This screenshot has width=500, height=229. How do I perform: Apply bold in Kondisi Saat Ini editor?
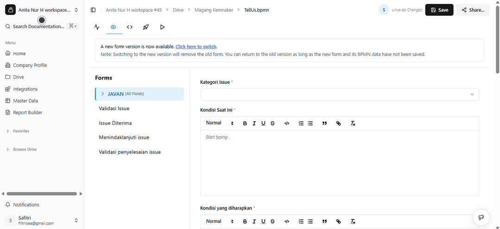point(245,124)
